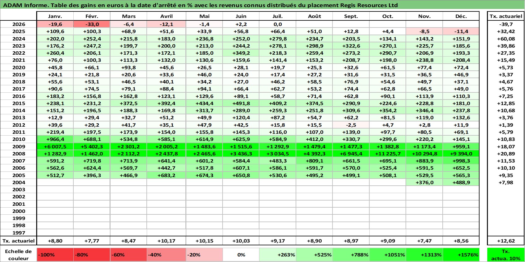Click the -11,4 cell for Déc. 2025
Viewport: 525px width, 262px height.
click(x=461, y=31)
